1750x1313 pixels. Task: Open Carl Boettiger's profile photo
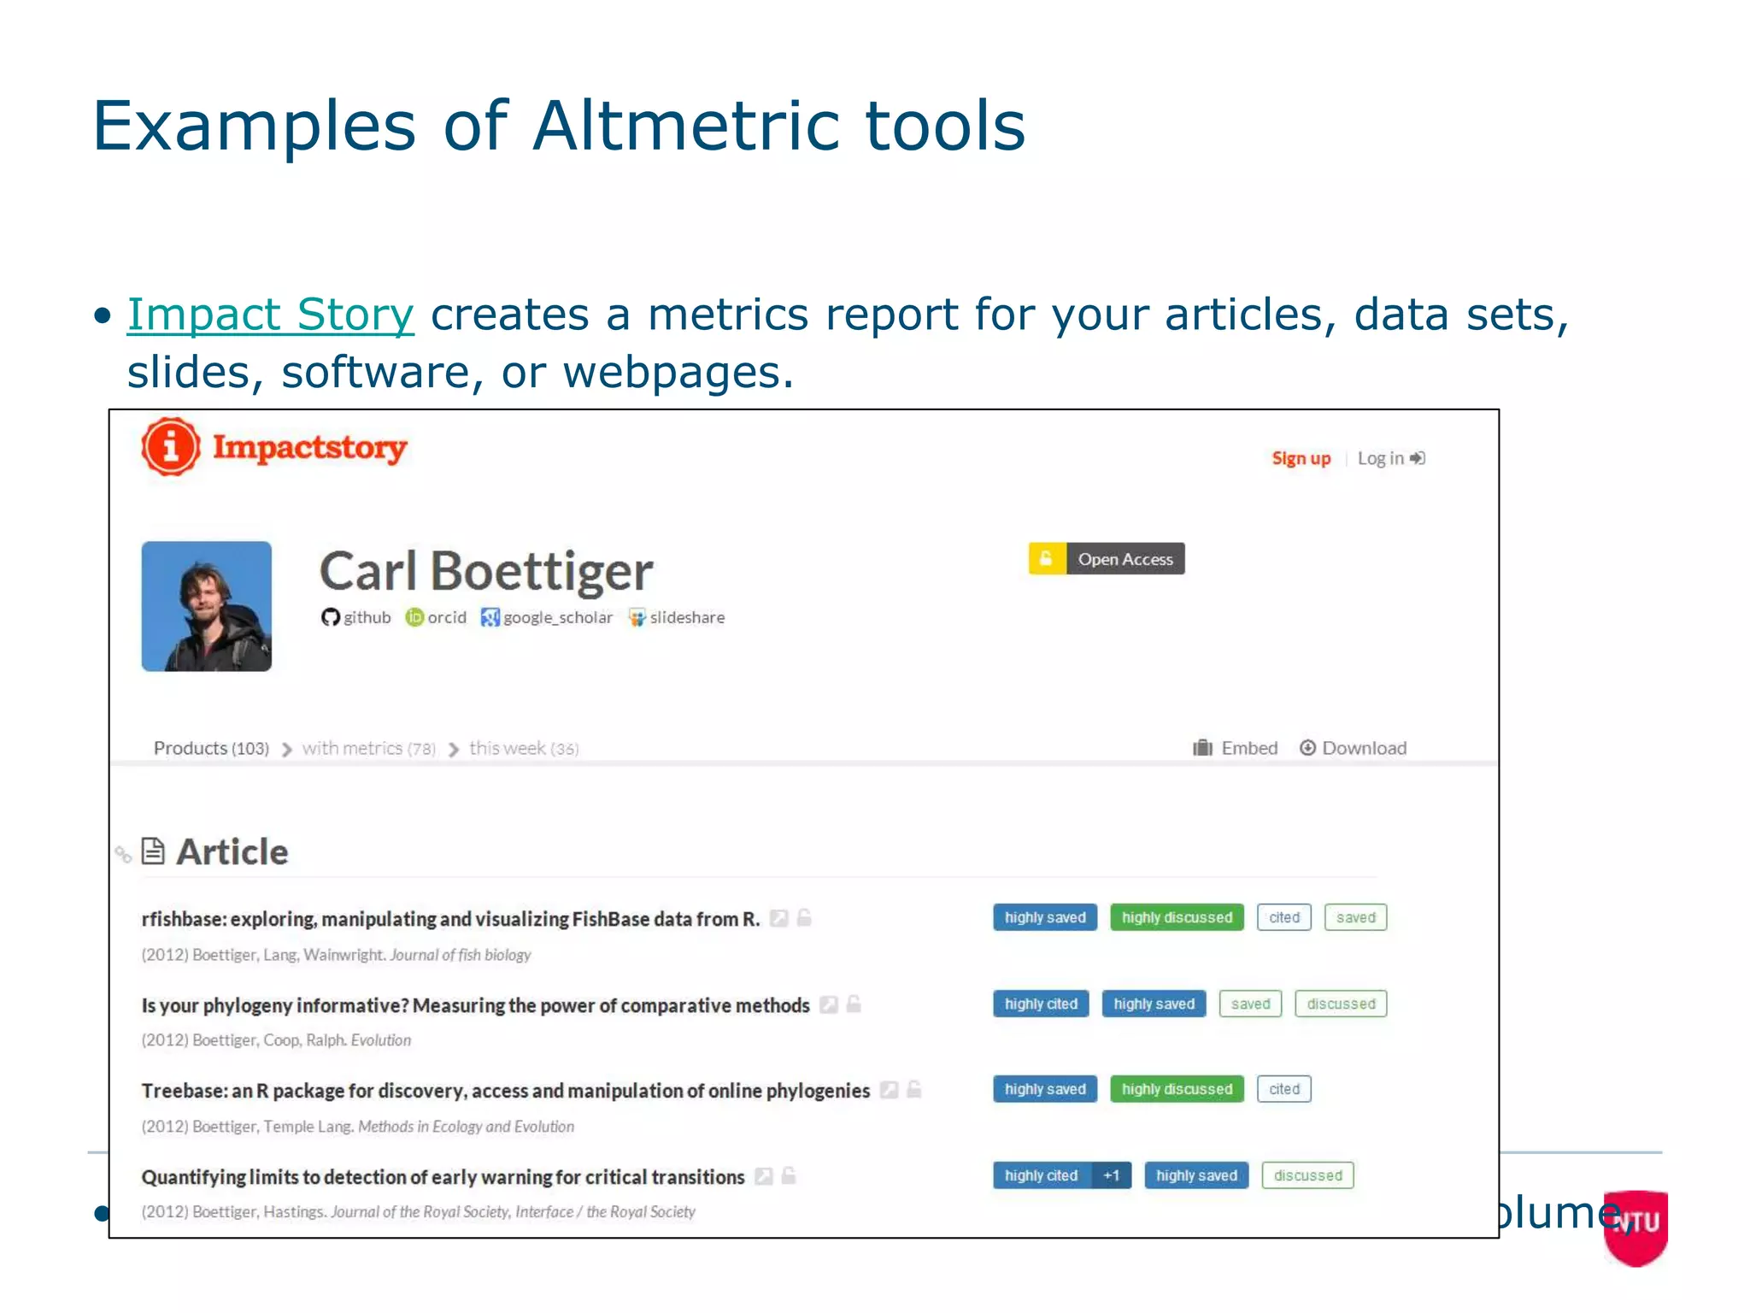point(207,606)
